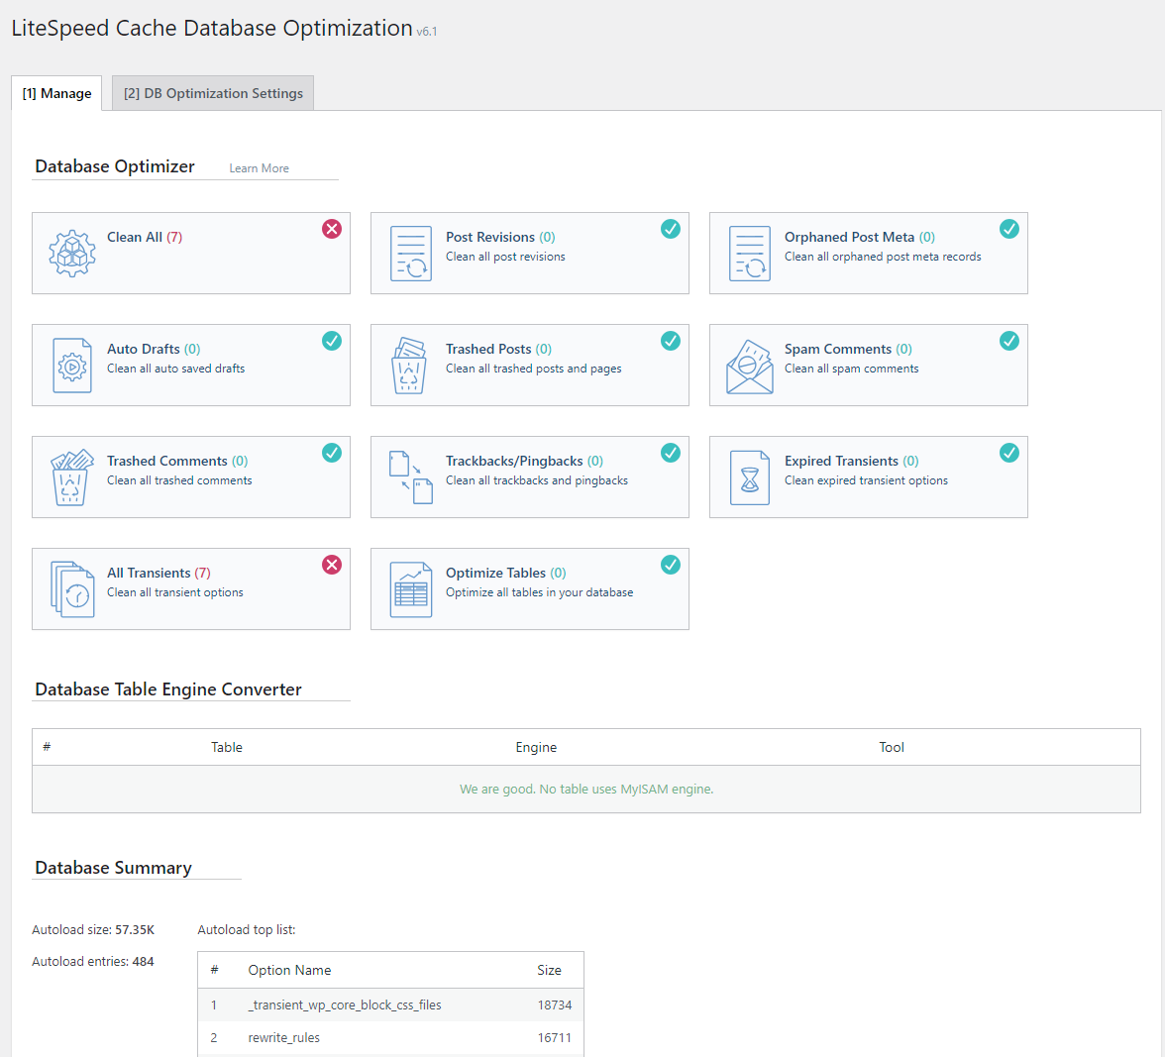This screenshot has height=1057, width=1165.
Task: Click the Size column header in autoload list
Action: (x=549, y=970)
